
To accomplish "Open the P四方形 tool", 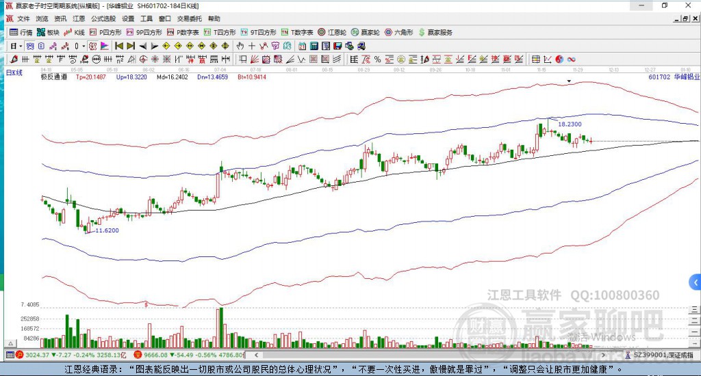I will [105, 32].
